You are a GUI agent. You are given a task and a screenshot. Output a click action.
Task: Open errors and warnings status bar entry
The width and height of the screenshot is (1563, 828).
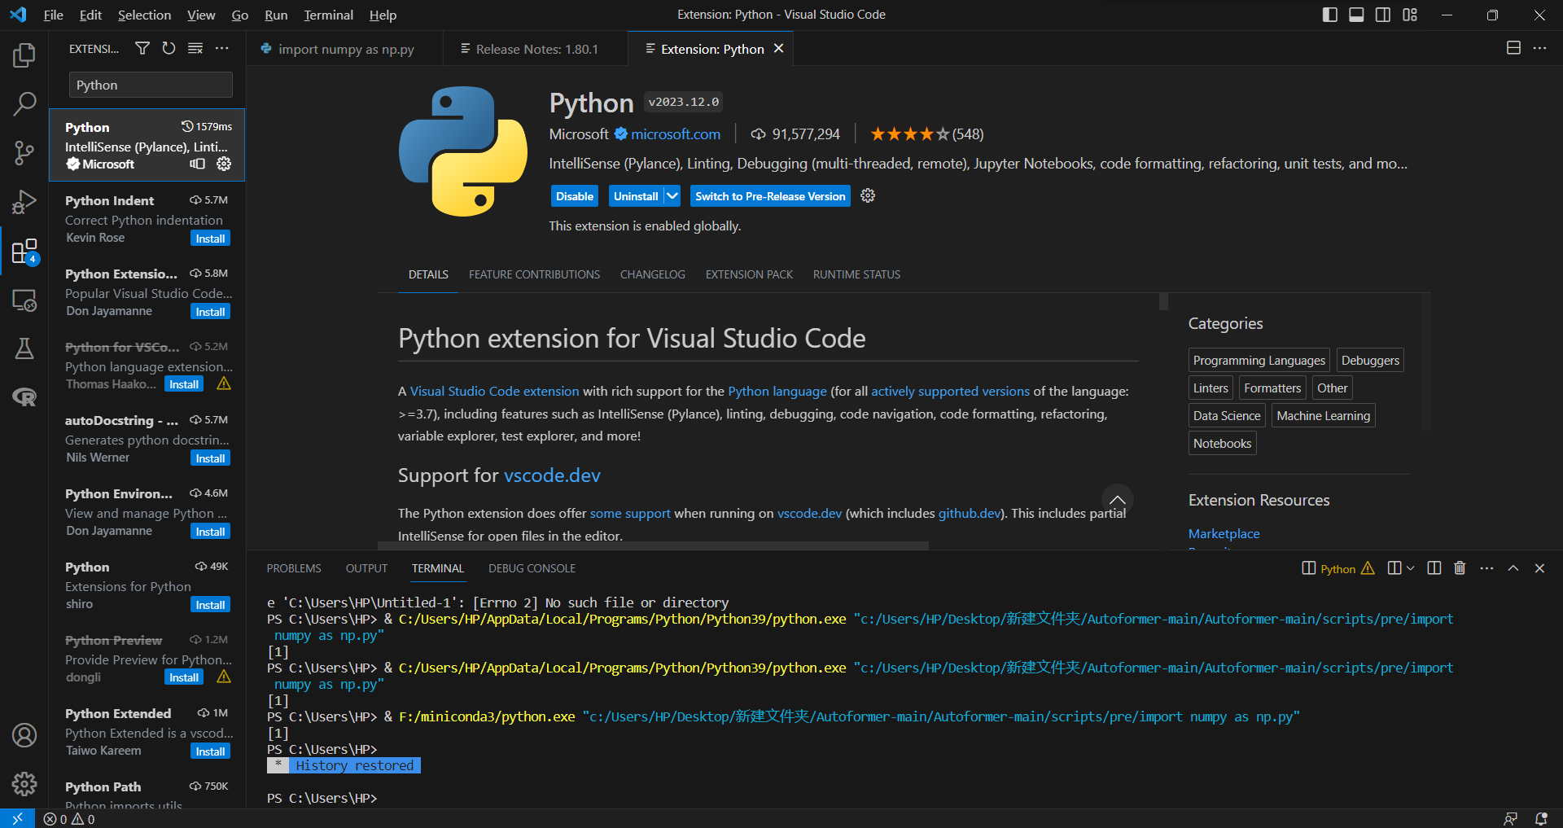69,818
